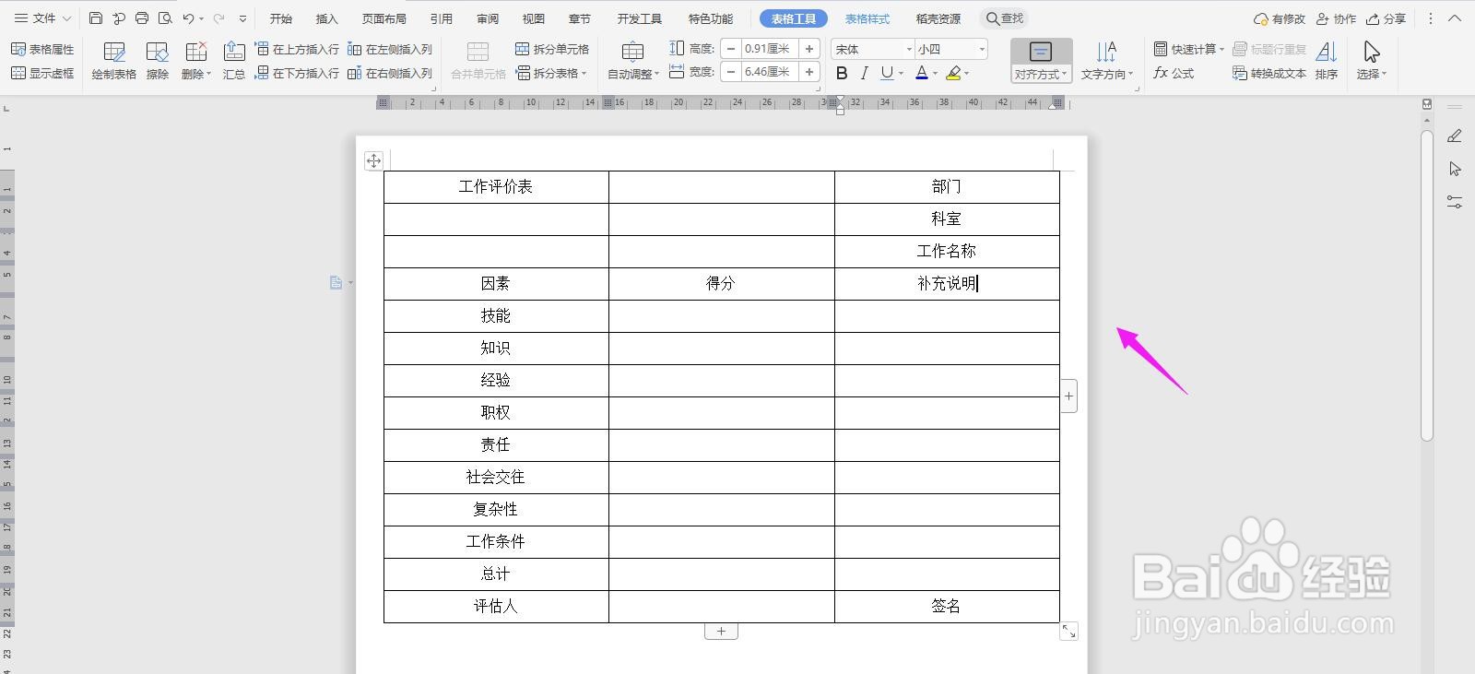
Task: Click the table move handle icon
Action: [373, 160]
